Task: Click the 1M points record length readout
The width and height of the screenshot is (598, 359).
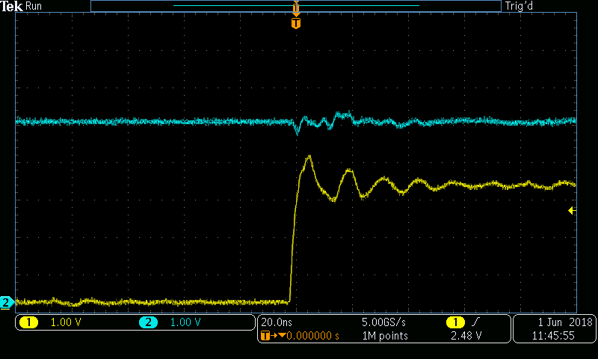Action: [385, 336]
